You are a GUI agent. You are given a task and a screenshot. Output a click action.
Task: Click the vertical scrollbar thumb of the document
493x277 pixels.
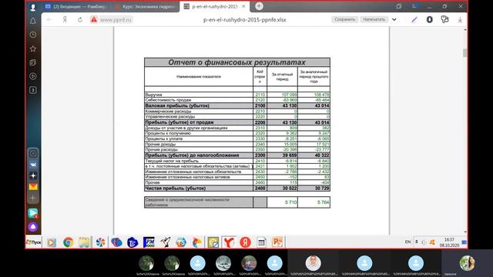click(x=465, y=53)
